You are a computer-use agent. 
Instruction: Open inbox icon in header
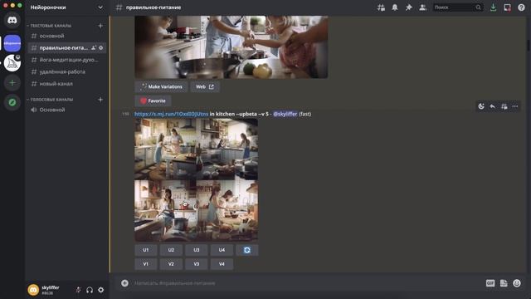(x=507, y=7)
